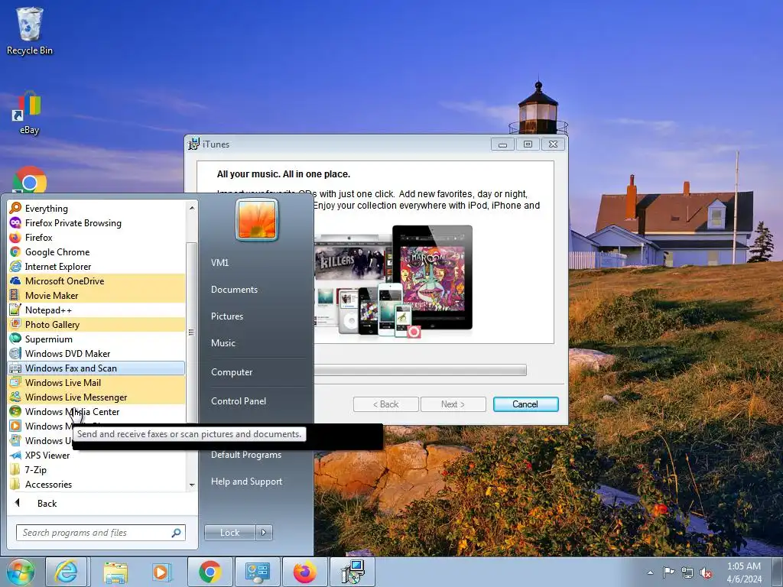
Task: Click the programs list scroll-down arrow
Action: pos(192,485)
